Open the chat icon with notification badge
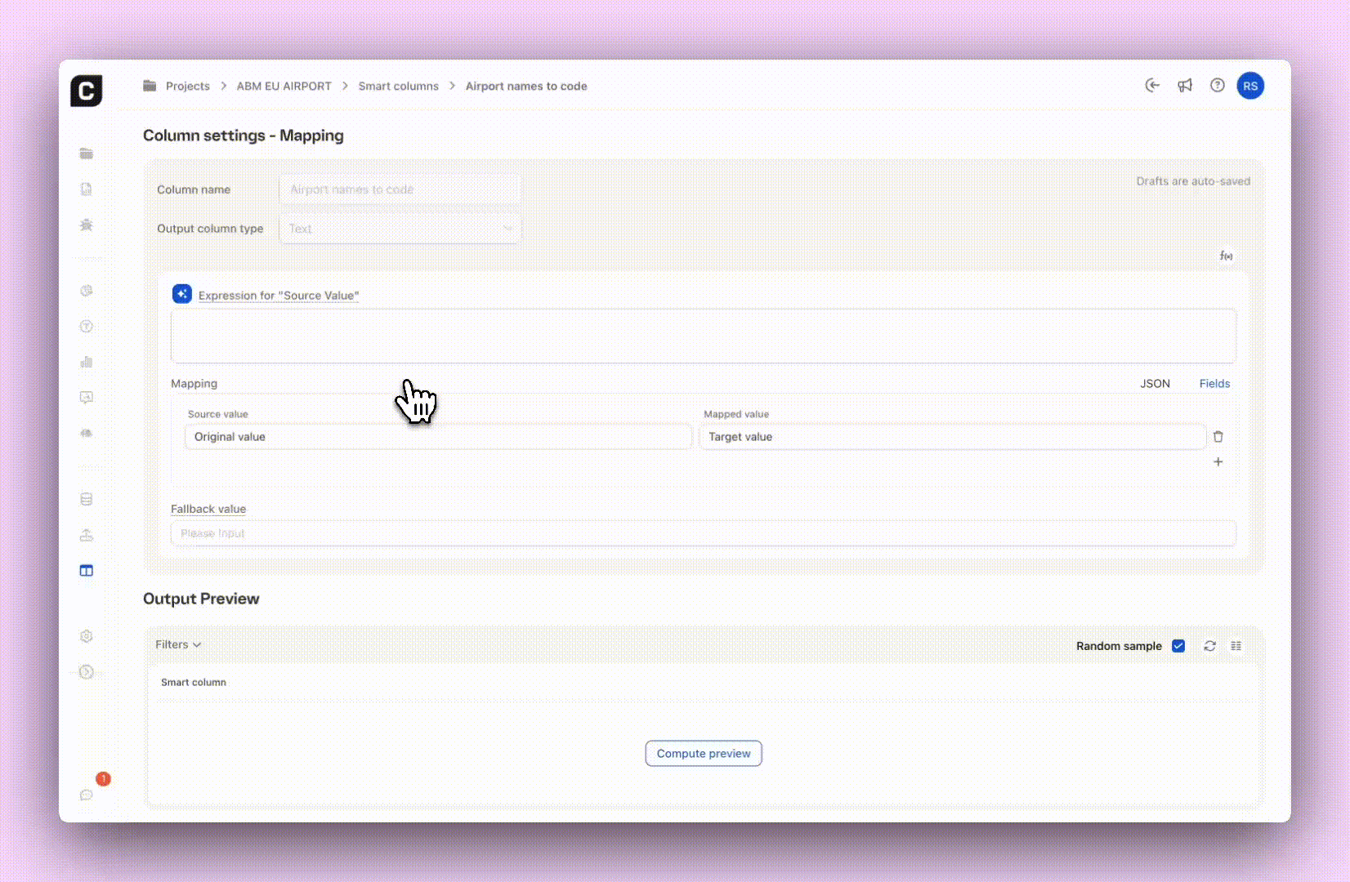Screen dimensions: 1350x882 (87, 795)
